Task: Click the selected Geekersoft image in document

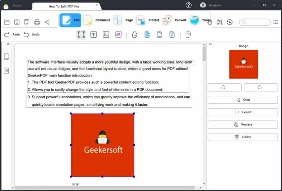Action: point(102,145)
